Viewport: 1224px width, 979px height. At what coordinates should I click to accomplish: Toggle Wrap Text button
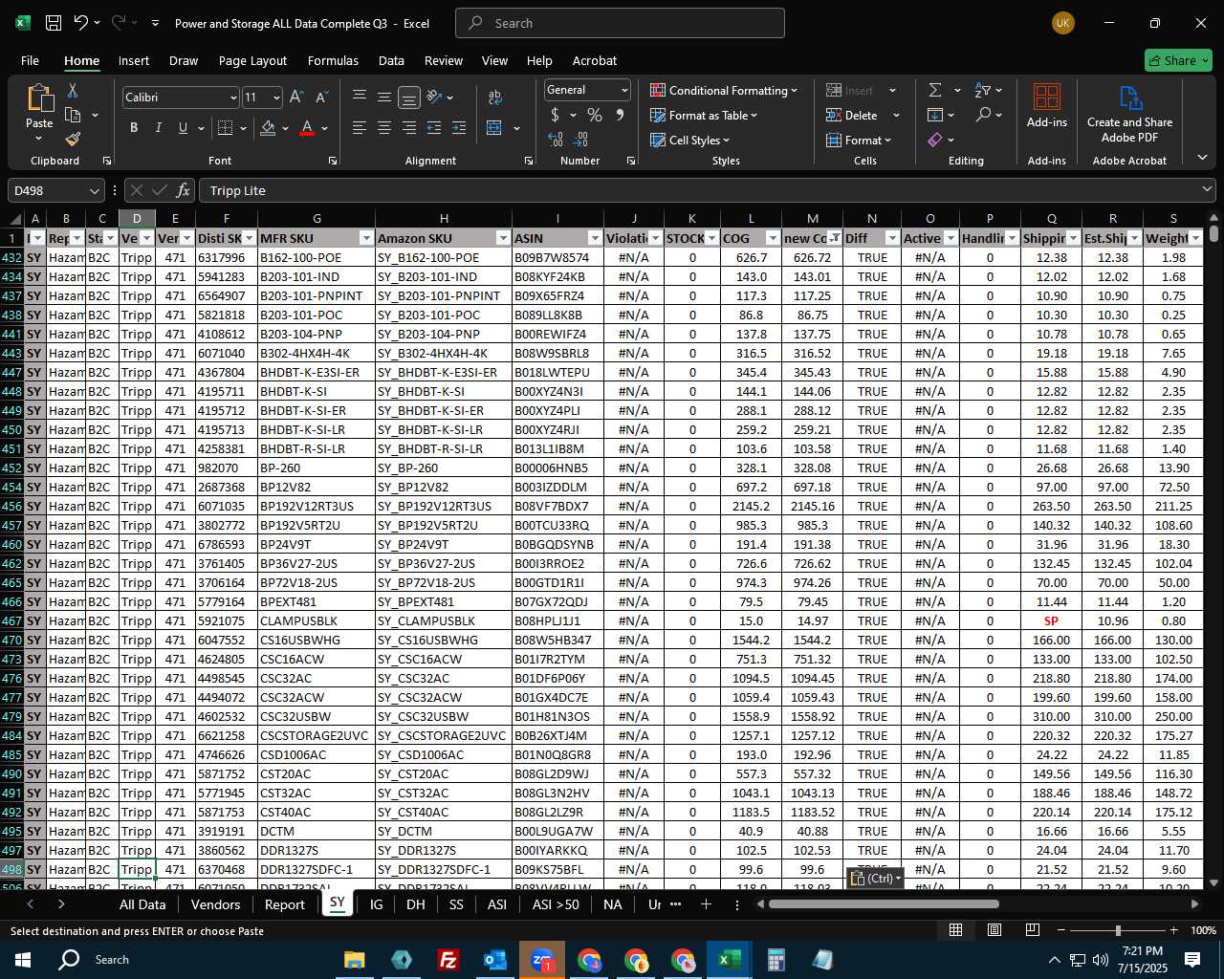pos(495,98)
